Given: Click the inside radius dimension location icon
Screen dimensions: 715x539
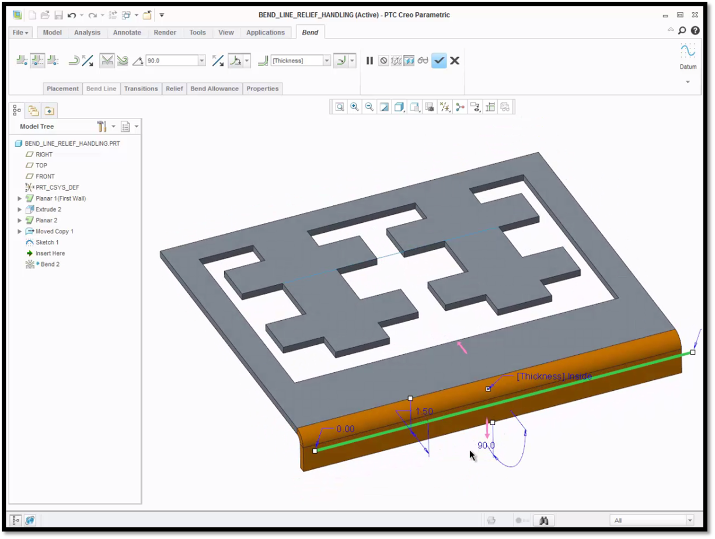Looking at the screenshot, I should 341,60.
